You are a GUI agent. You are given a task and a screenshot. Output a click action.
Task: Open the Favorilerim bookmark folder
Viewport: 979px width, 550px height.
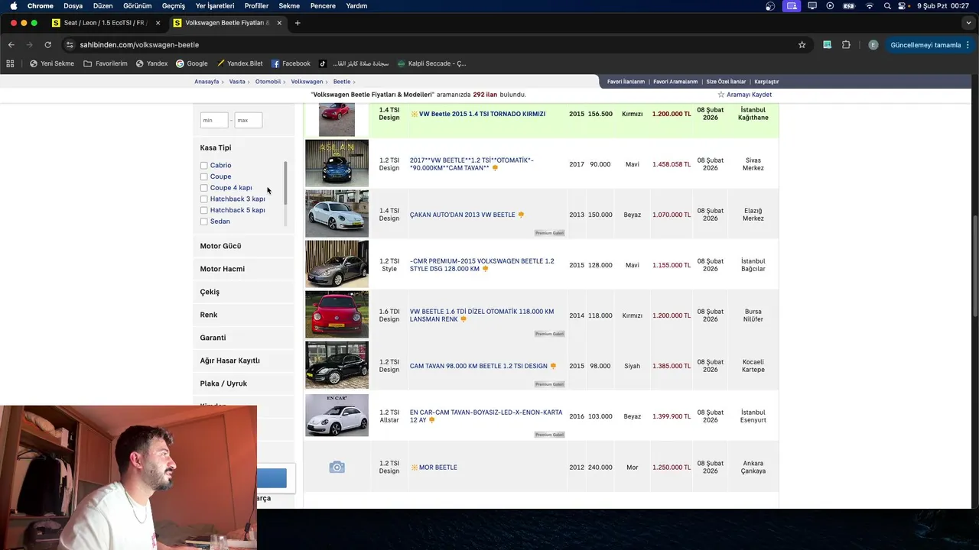(x=106, y=63)
